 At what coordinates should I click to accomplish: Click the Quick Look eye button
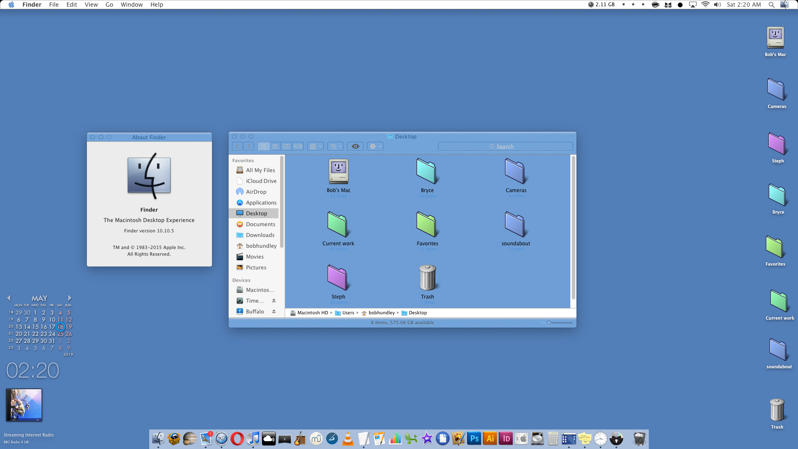point(355,146)
